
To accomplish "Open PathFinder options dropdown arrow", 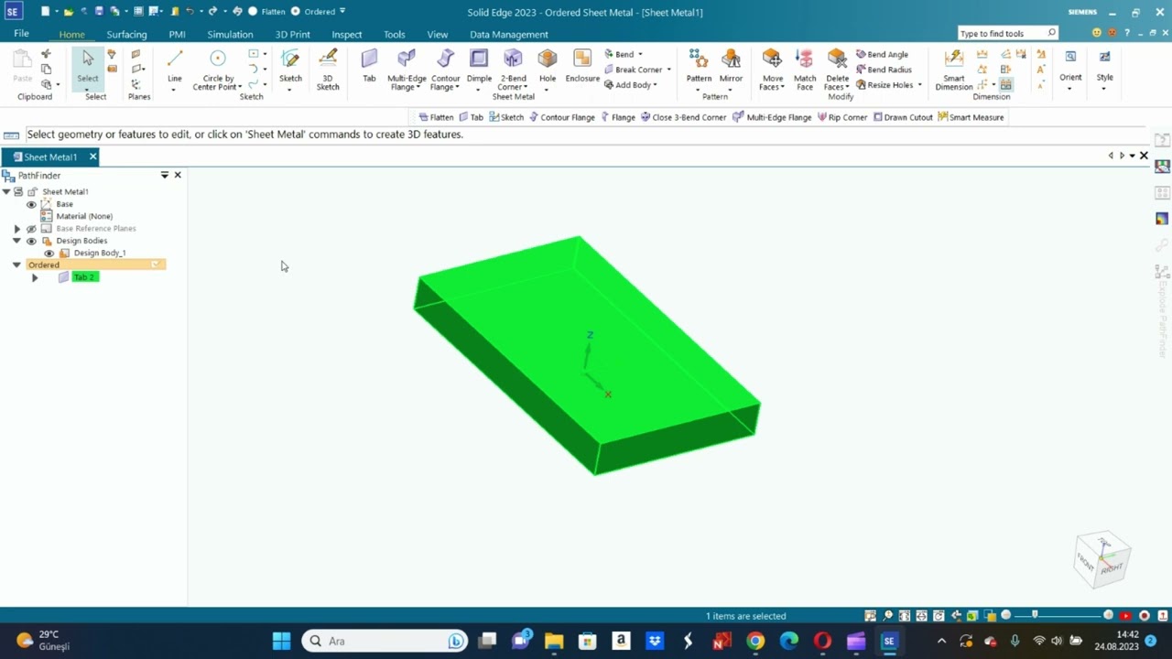I will tap(165, 175).
